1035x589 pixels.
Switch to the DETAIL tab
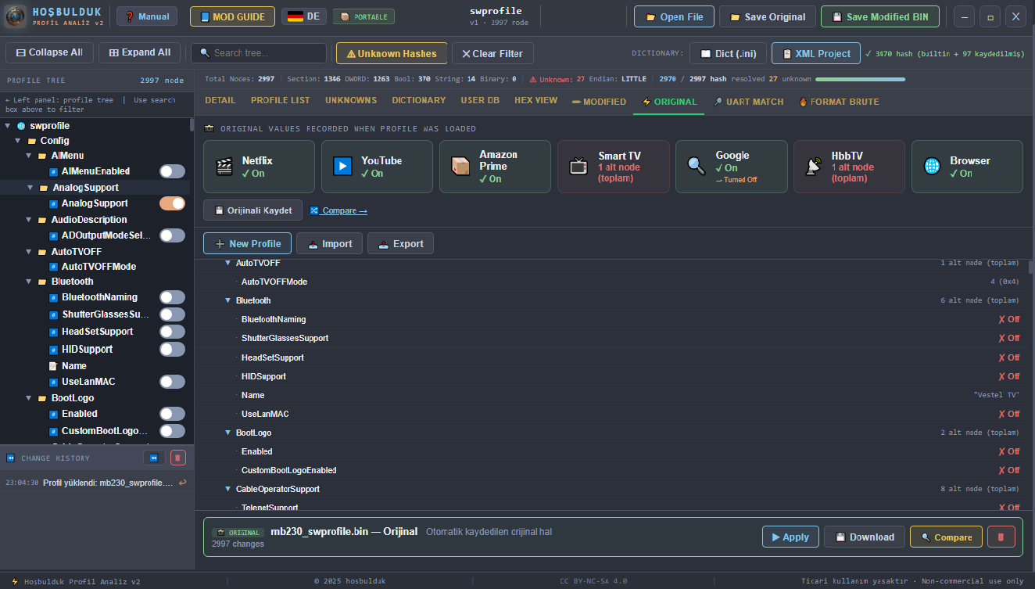point(220,101)
